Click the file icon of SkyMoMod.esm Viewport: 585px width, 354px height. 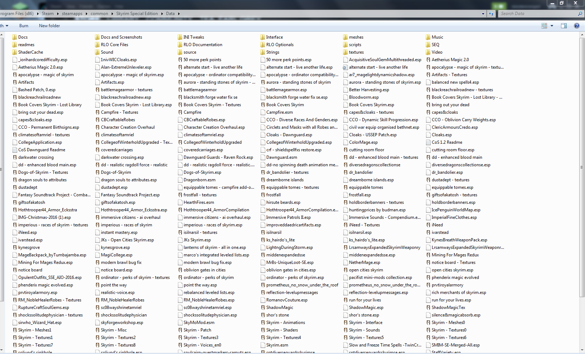(180, 323)
